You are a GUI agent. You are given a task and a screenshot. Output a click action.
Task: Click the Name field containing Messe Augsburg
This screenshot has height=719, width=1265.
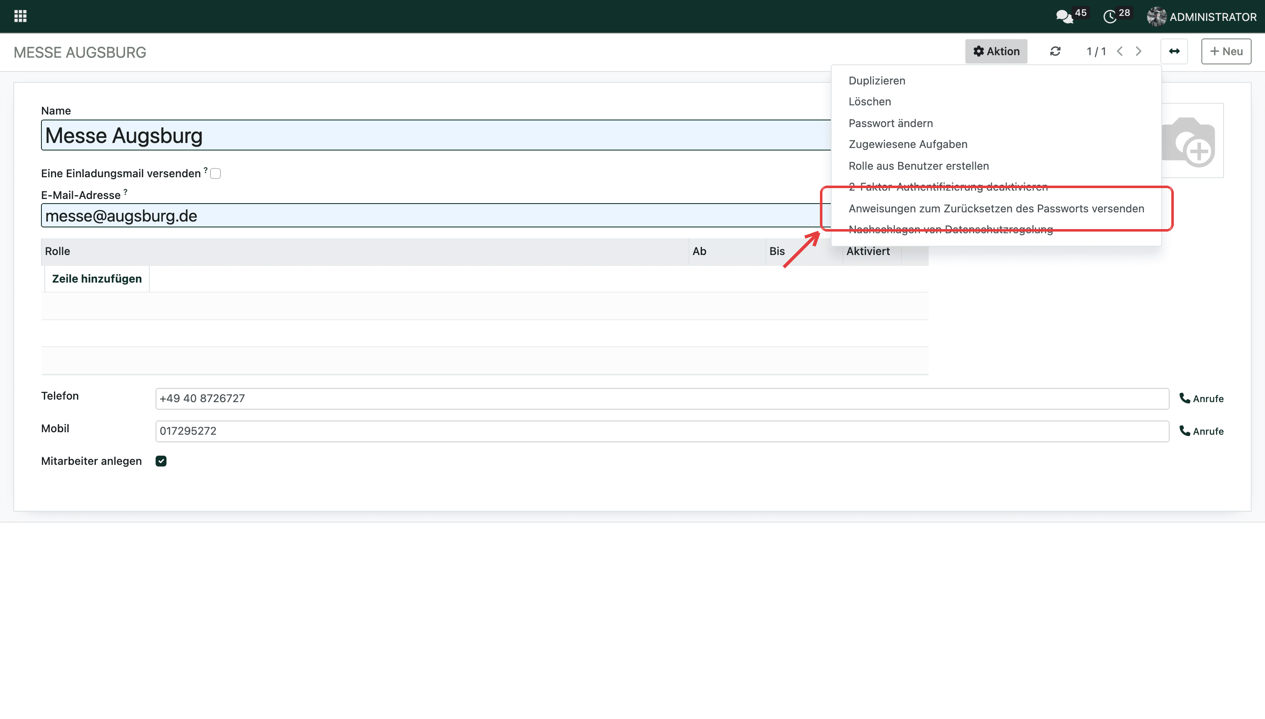436,135
